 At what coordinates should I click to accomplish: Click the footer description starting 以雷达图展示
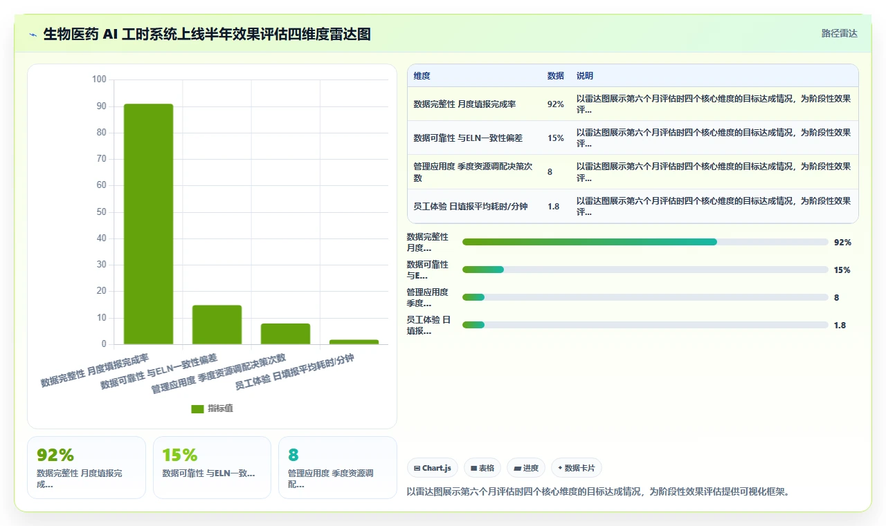click(x=598, y=492)
